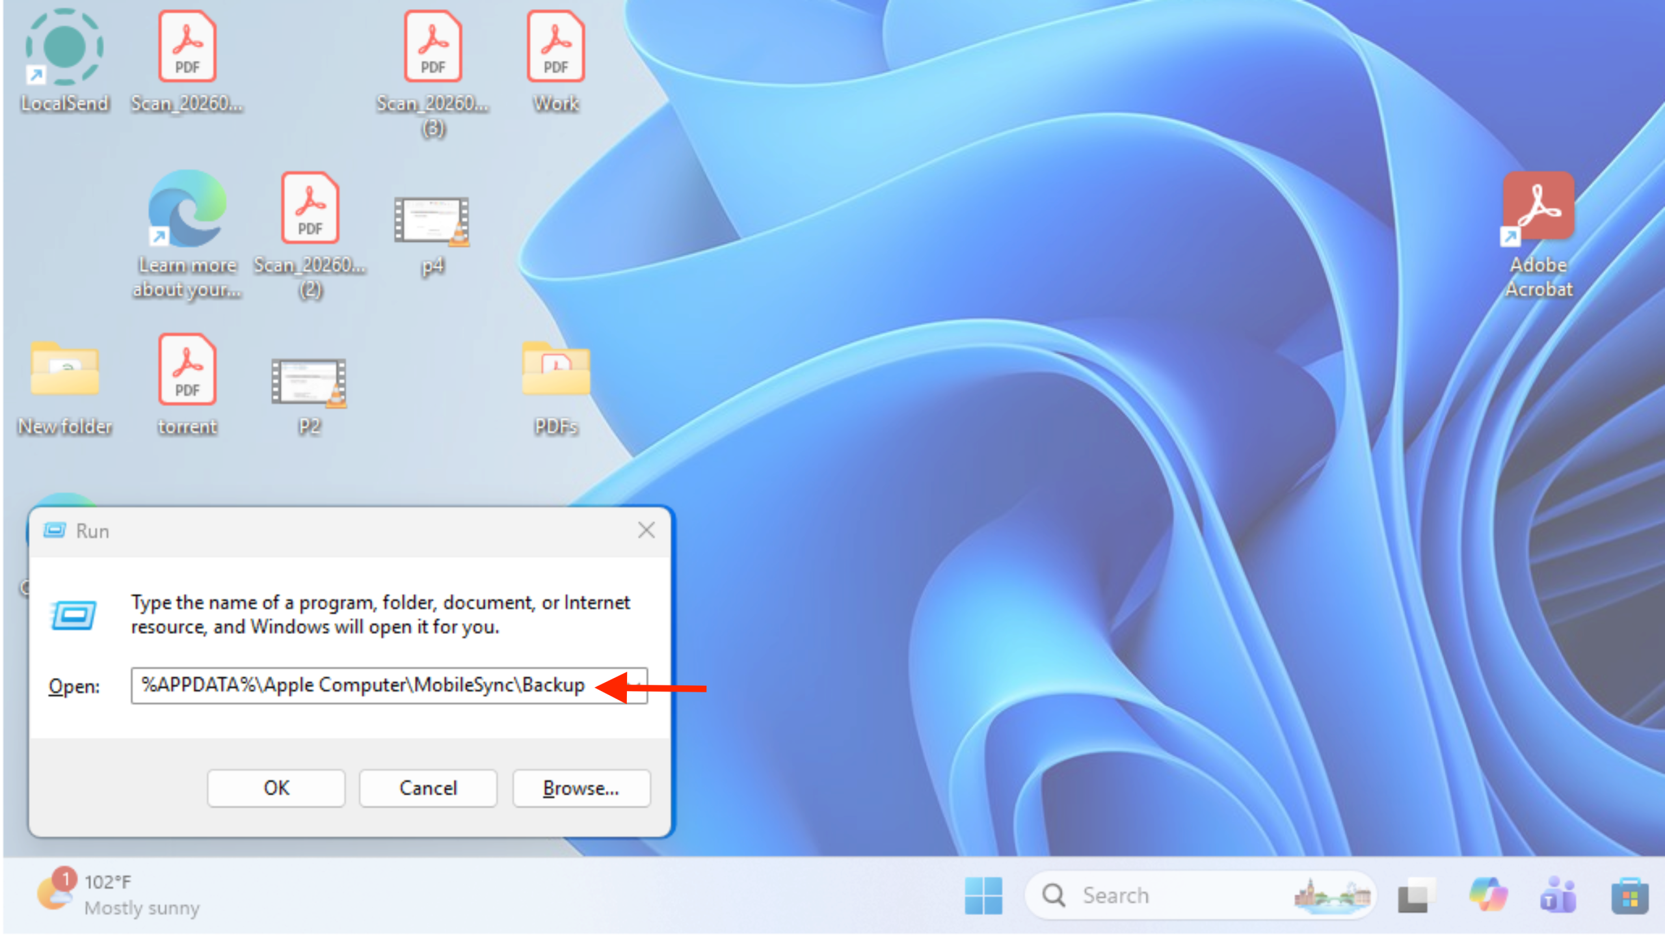
Task: Open Microsoft Store from the taskbar
Action: point(1630,895)
